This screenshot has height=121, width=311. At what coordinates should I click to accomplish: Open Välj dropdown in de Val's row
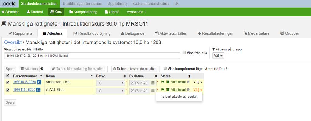tap(198, 90)
